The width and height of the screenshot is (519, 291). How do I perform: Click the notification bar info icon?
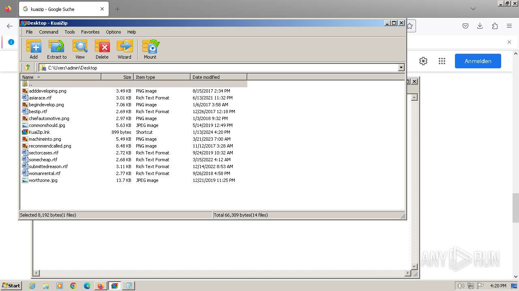[11, 42]
